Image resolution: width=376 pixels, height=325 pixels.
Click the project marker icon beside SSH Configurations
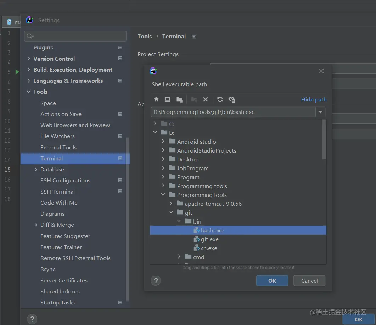point(120,180)
